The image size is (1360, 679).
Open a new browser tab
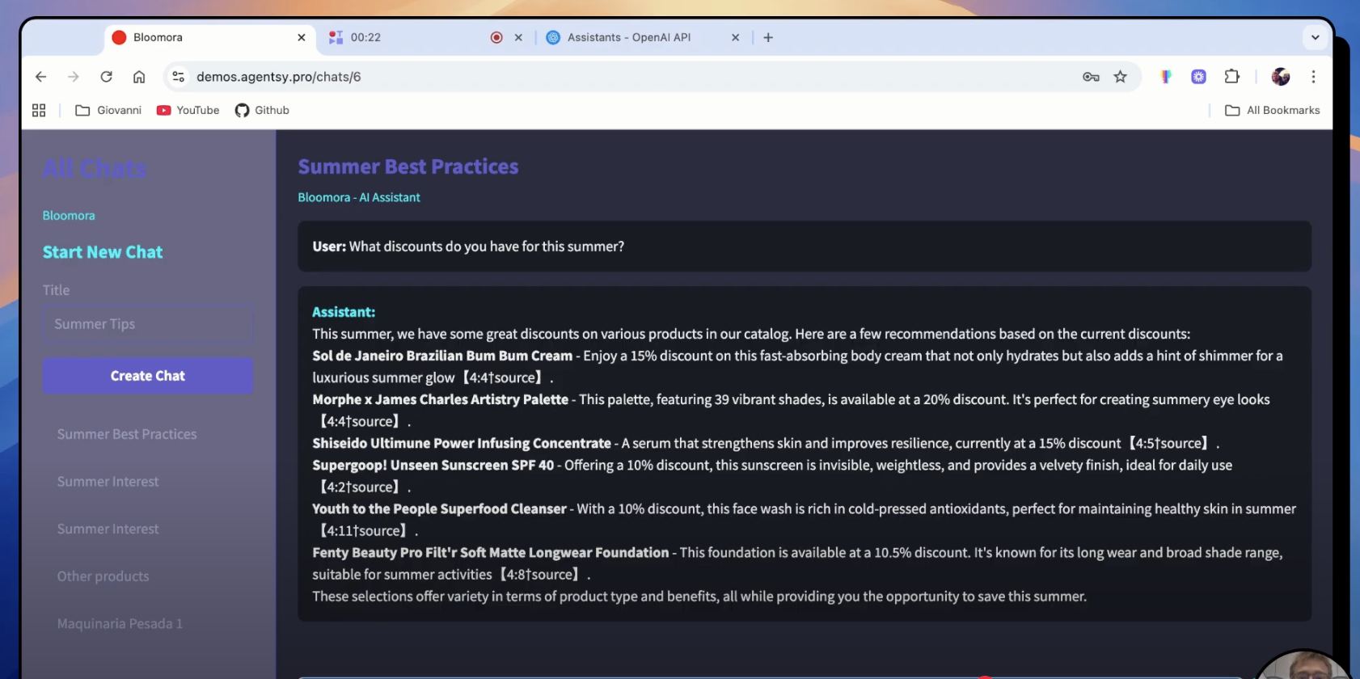[x=768, y=37]
